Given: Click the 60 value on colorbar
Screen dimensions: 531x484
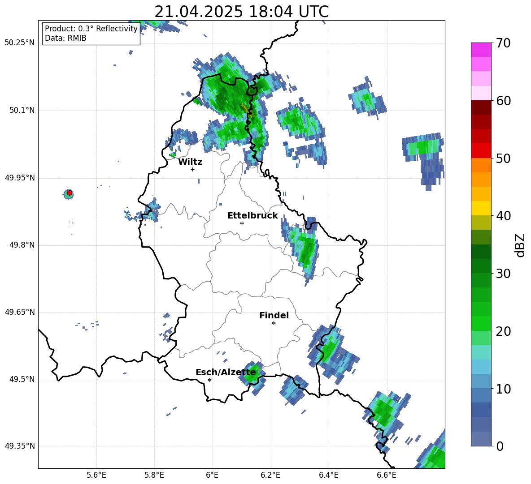Looking at the screenshot, I should pyautogui.click(x=503, y=101).
